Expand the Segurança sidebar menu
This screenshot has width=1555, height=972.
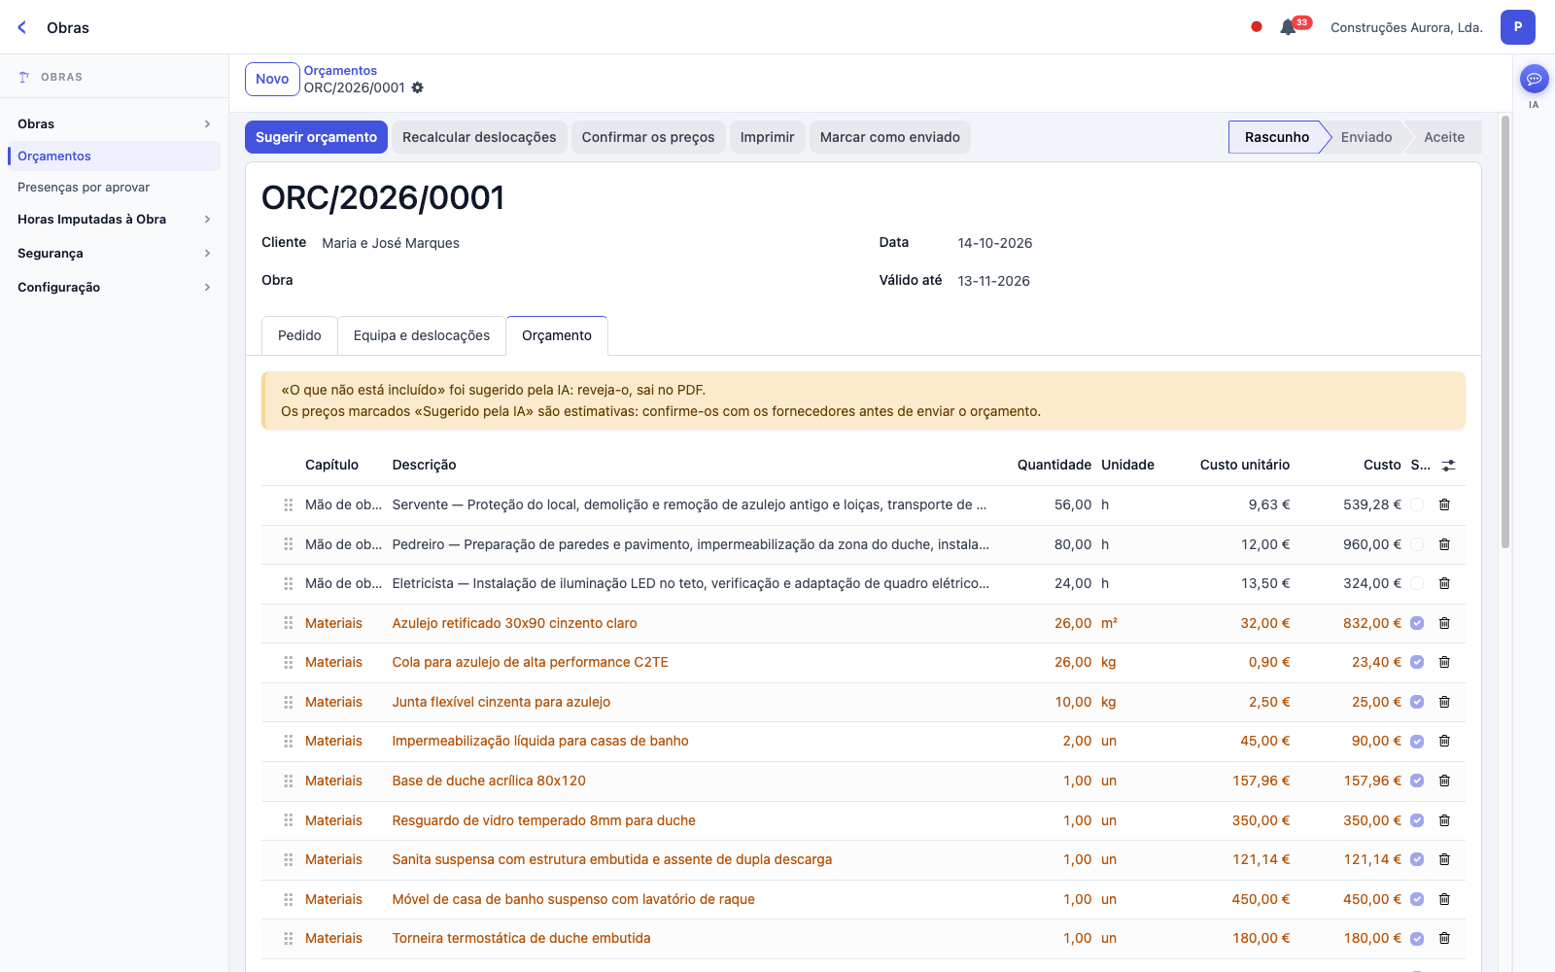(x=114, y=253)
